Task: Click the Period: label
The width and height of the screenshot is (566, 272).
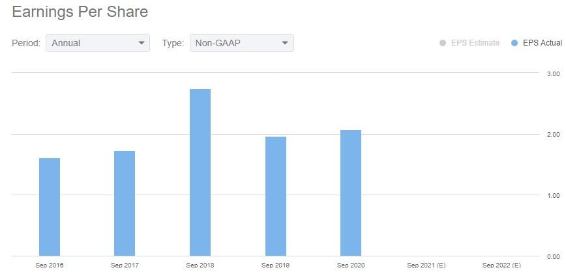Action: [26, 43]
